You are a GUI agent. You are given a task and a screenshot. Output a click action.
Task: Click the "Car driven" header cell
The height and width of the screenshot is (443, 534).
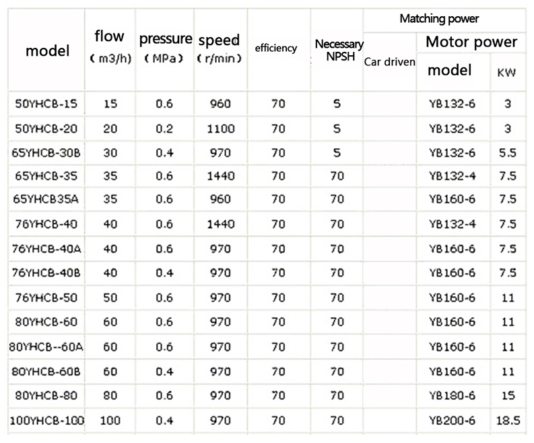coord(389,62)
